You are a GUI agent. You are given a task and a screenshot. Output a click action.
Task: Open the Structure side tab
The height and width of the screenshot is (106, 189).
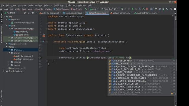point(1,96)
